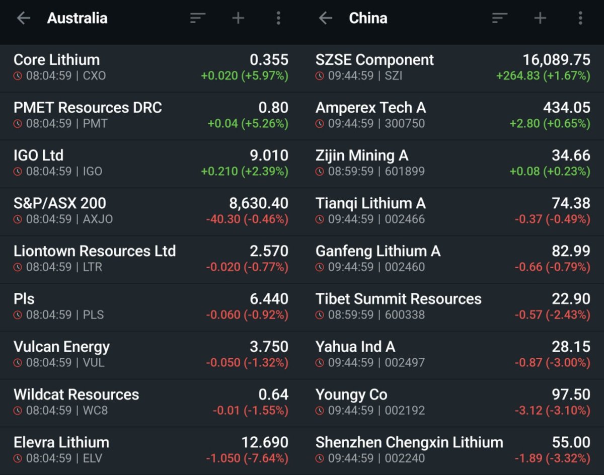Open sort options in Australia panel

pos(198,19)
